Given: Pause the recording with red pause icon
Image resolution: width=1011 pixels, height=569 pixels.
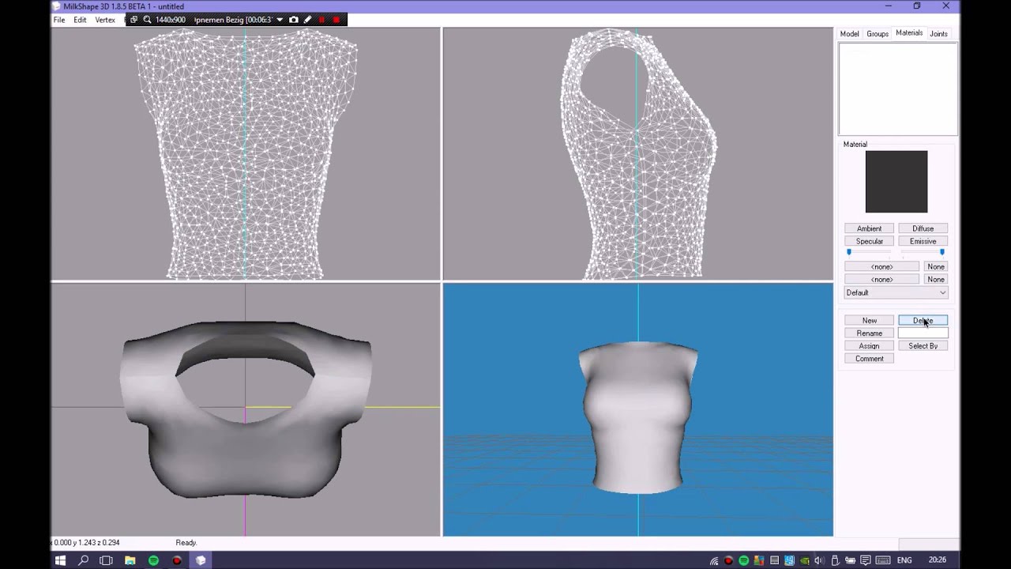Looking at the screenshot, I should [321, 20].
